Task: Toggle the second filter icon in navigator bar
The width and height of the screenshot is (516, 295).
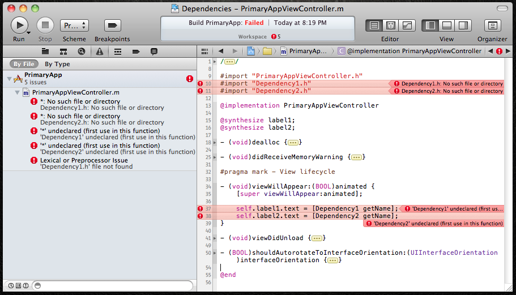Action: click(x=19, y=286)
